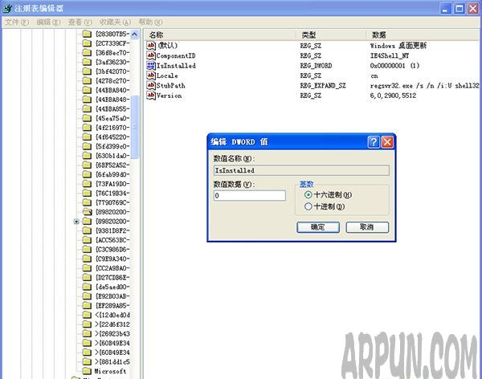Select the >{22d6f312 tree key
The width and height of the screenshot is (482, 379).
[x=112, y=324]
